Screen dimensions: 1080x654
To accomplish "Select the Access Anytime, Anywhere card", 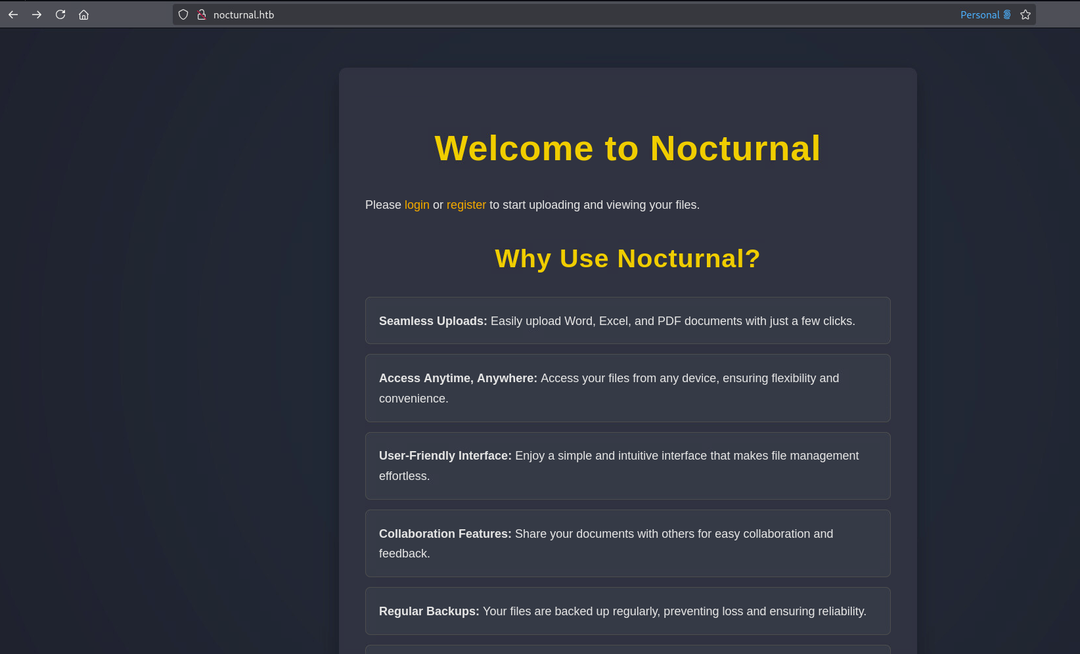I will point(627,388).
